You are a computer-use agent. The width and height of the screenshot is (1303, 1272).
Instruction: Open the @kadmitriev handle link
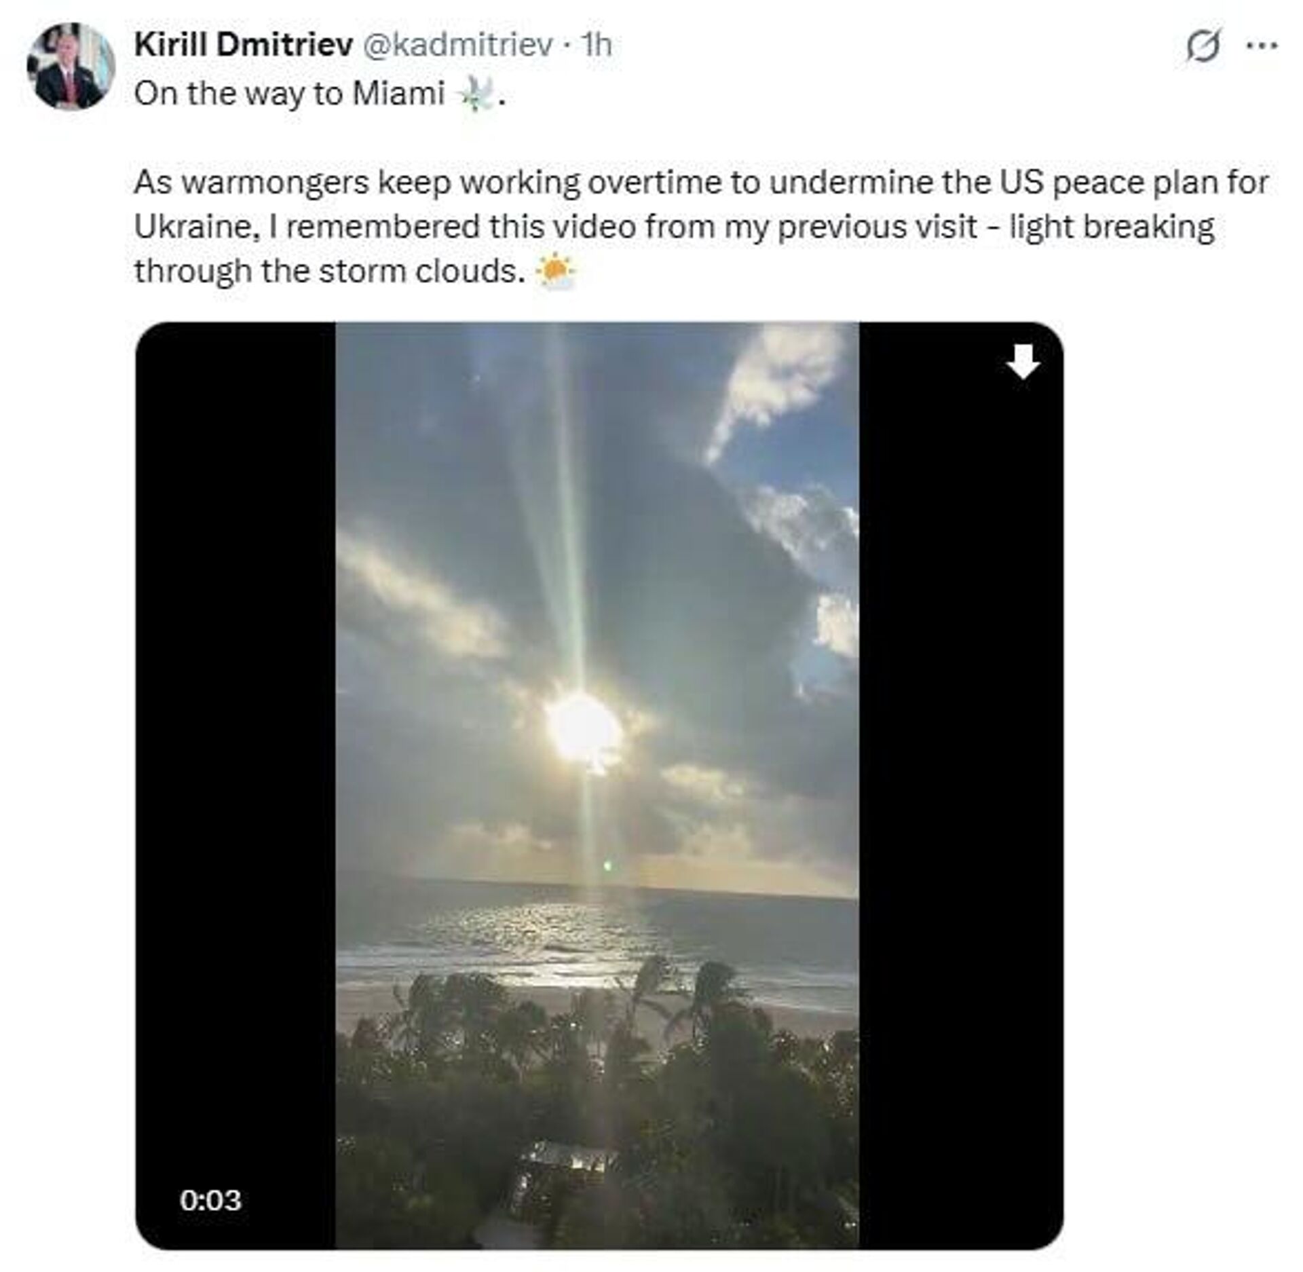tap(458, 45)
